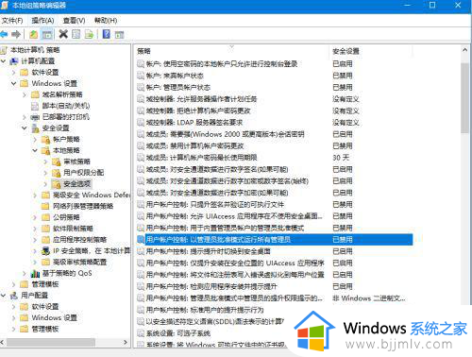Select 安全选项 in the tree
472x357 pixels.
pyautogui.click(x=76, y=184)
